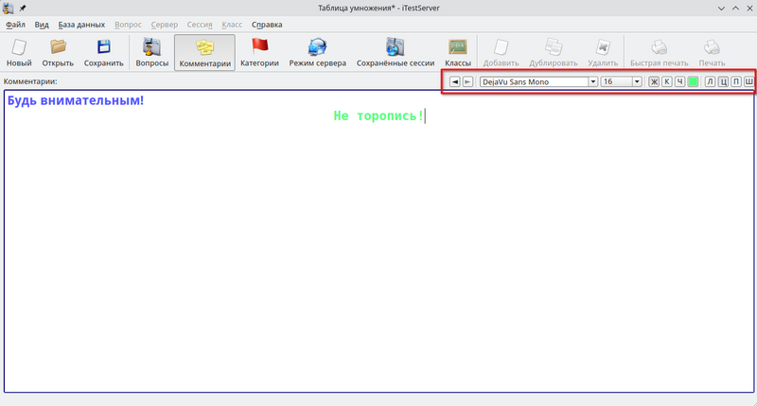Screen dimensions: 757x406
Task: Switch to the Вопросы view
Action: 152,53
